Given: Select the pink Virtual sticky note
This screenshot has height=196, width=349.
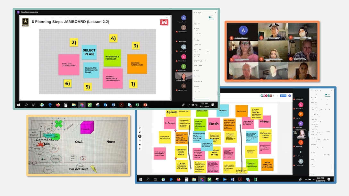Looking at the screenshot, I should pyautogui.click(x=265, y=122).
